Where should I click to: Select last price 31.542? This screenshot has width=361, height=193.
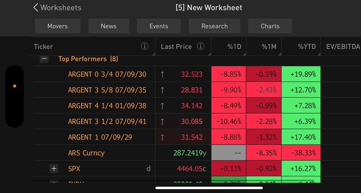[x=192, y=137]
